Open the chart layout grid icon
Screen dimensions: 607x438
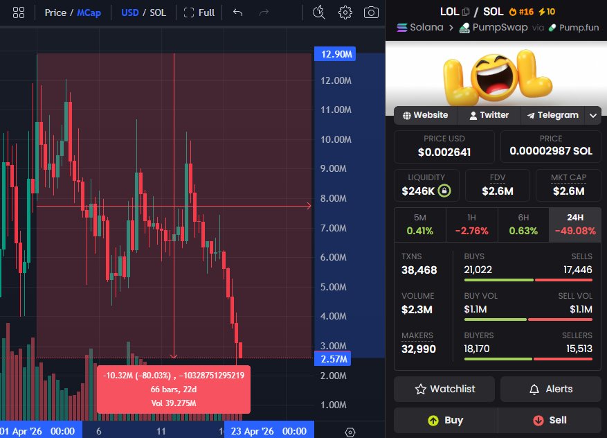(x=19, y=12)
